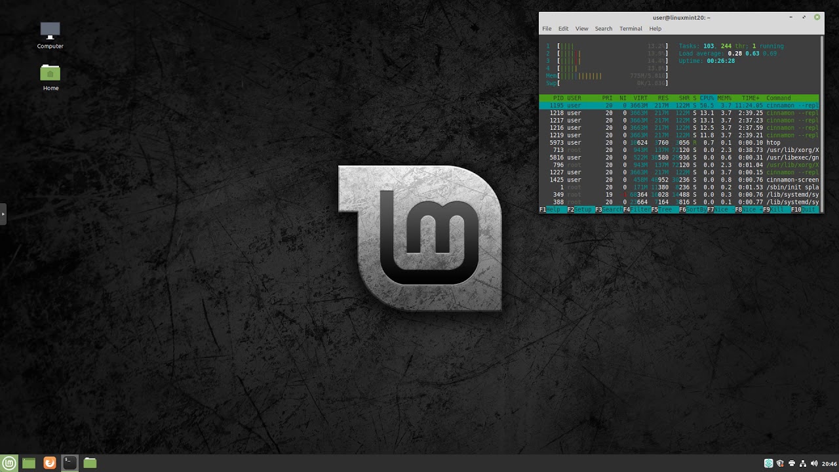The width and height of the screenshot is (839, 472).
Task: Select the /usr/libexec/gn process row PID 5816
Action: tap(679, 157)
